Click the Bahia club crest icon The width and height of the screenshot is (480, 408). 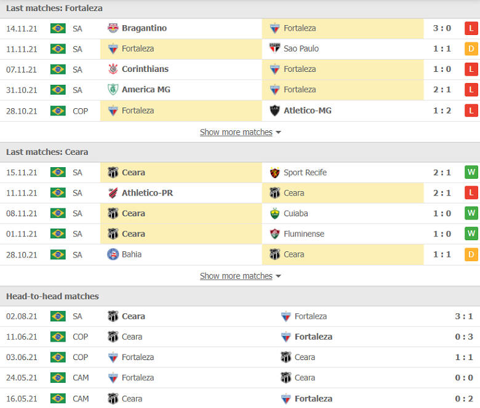pos(113,254)
